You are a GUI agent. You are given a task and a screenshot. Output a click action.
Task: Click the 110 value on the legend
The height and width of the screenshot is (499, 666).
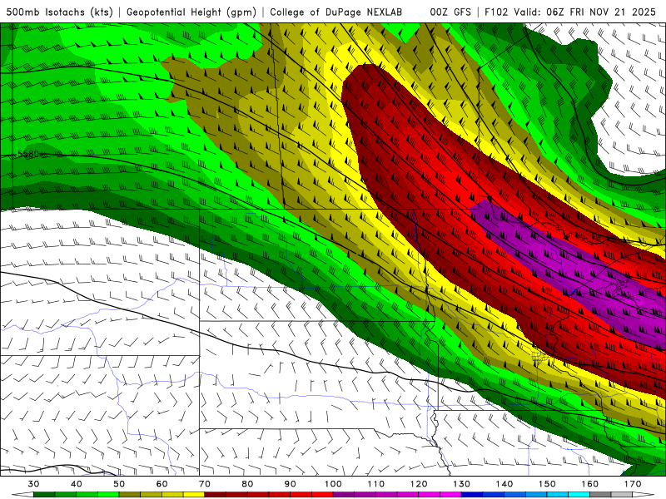tap(376, 484)
